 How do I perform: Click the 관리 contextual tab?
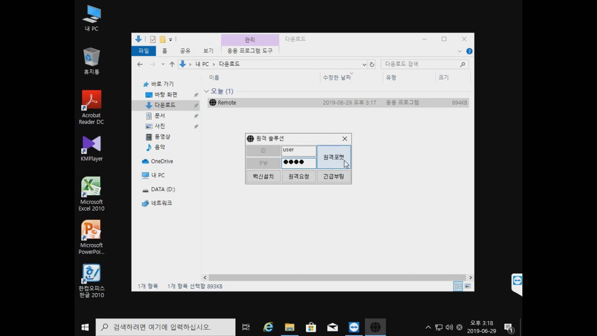click(x=250, y=40)
